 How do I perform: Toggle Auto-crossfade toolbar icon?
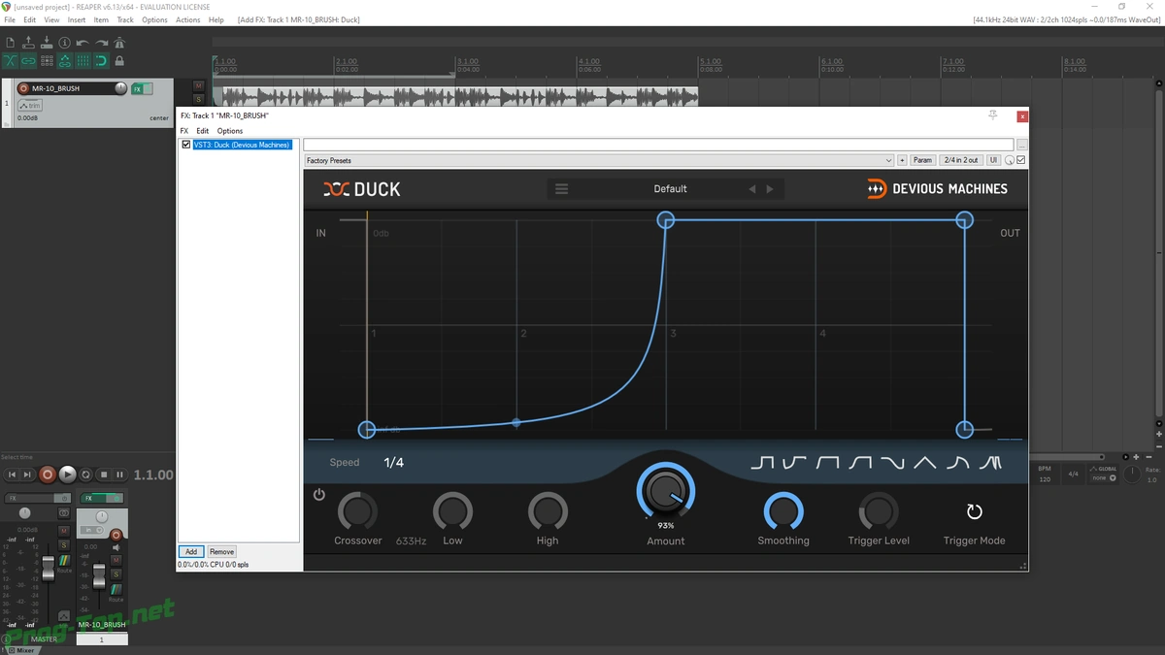(x=11, y=60)
